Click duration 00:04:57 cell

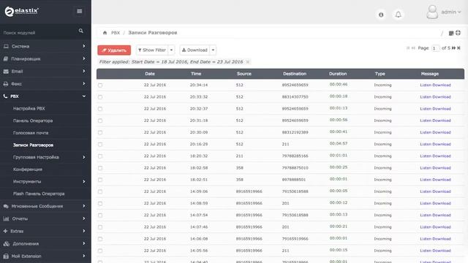coord(339,143)
